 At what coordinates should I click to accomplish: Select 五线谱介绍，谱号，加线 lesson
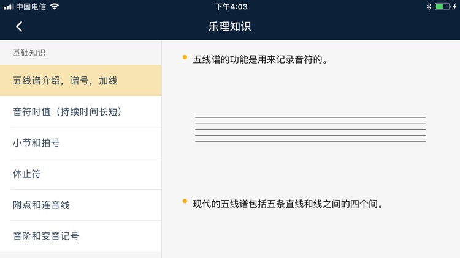click(x=81, y=81)
